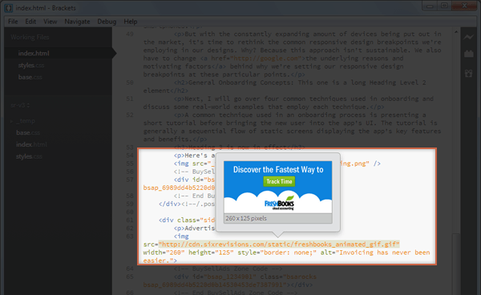The height and width of the screenshot is (295, 481).
Task: Open base.css in project tree
Action: (28, 133)
